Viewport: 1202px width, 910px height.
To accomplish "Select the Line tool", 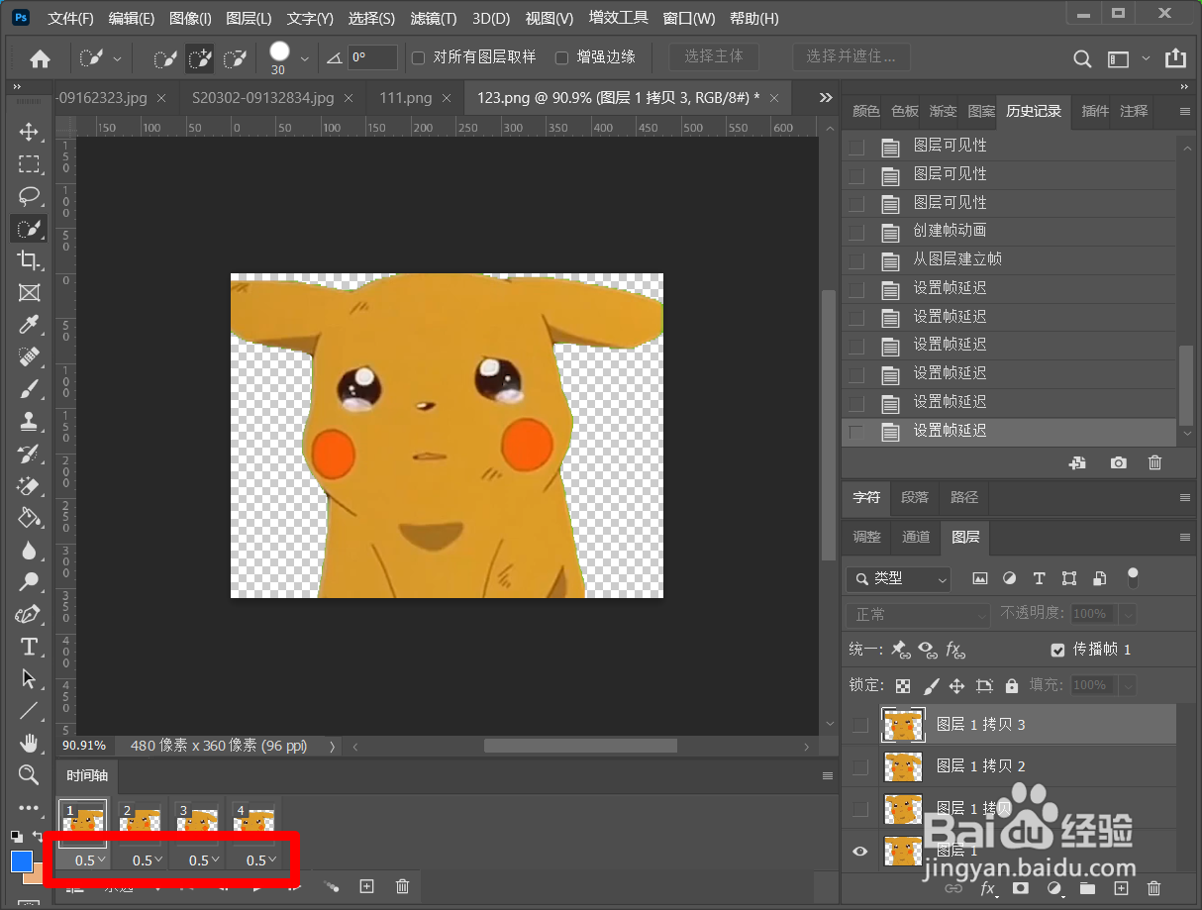I will point(29,711).
